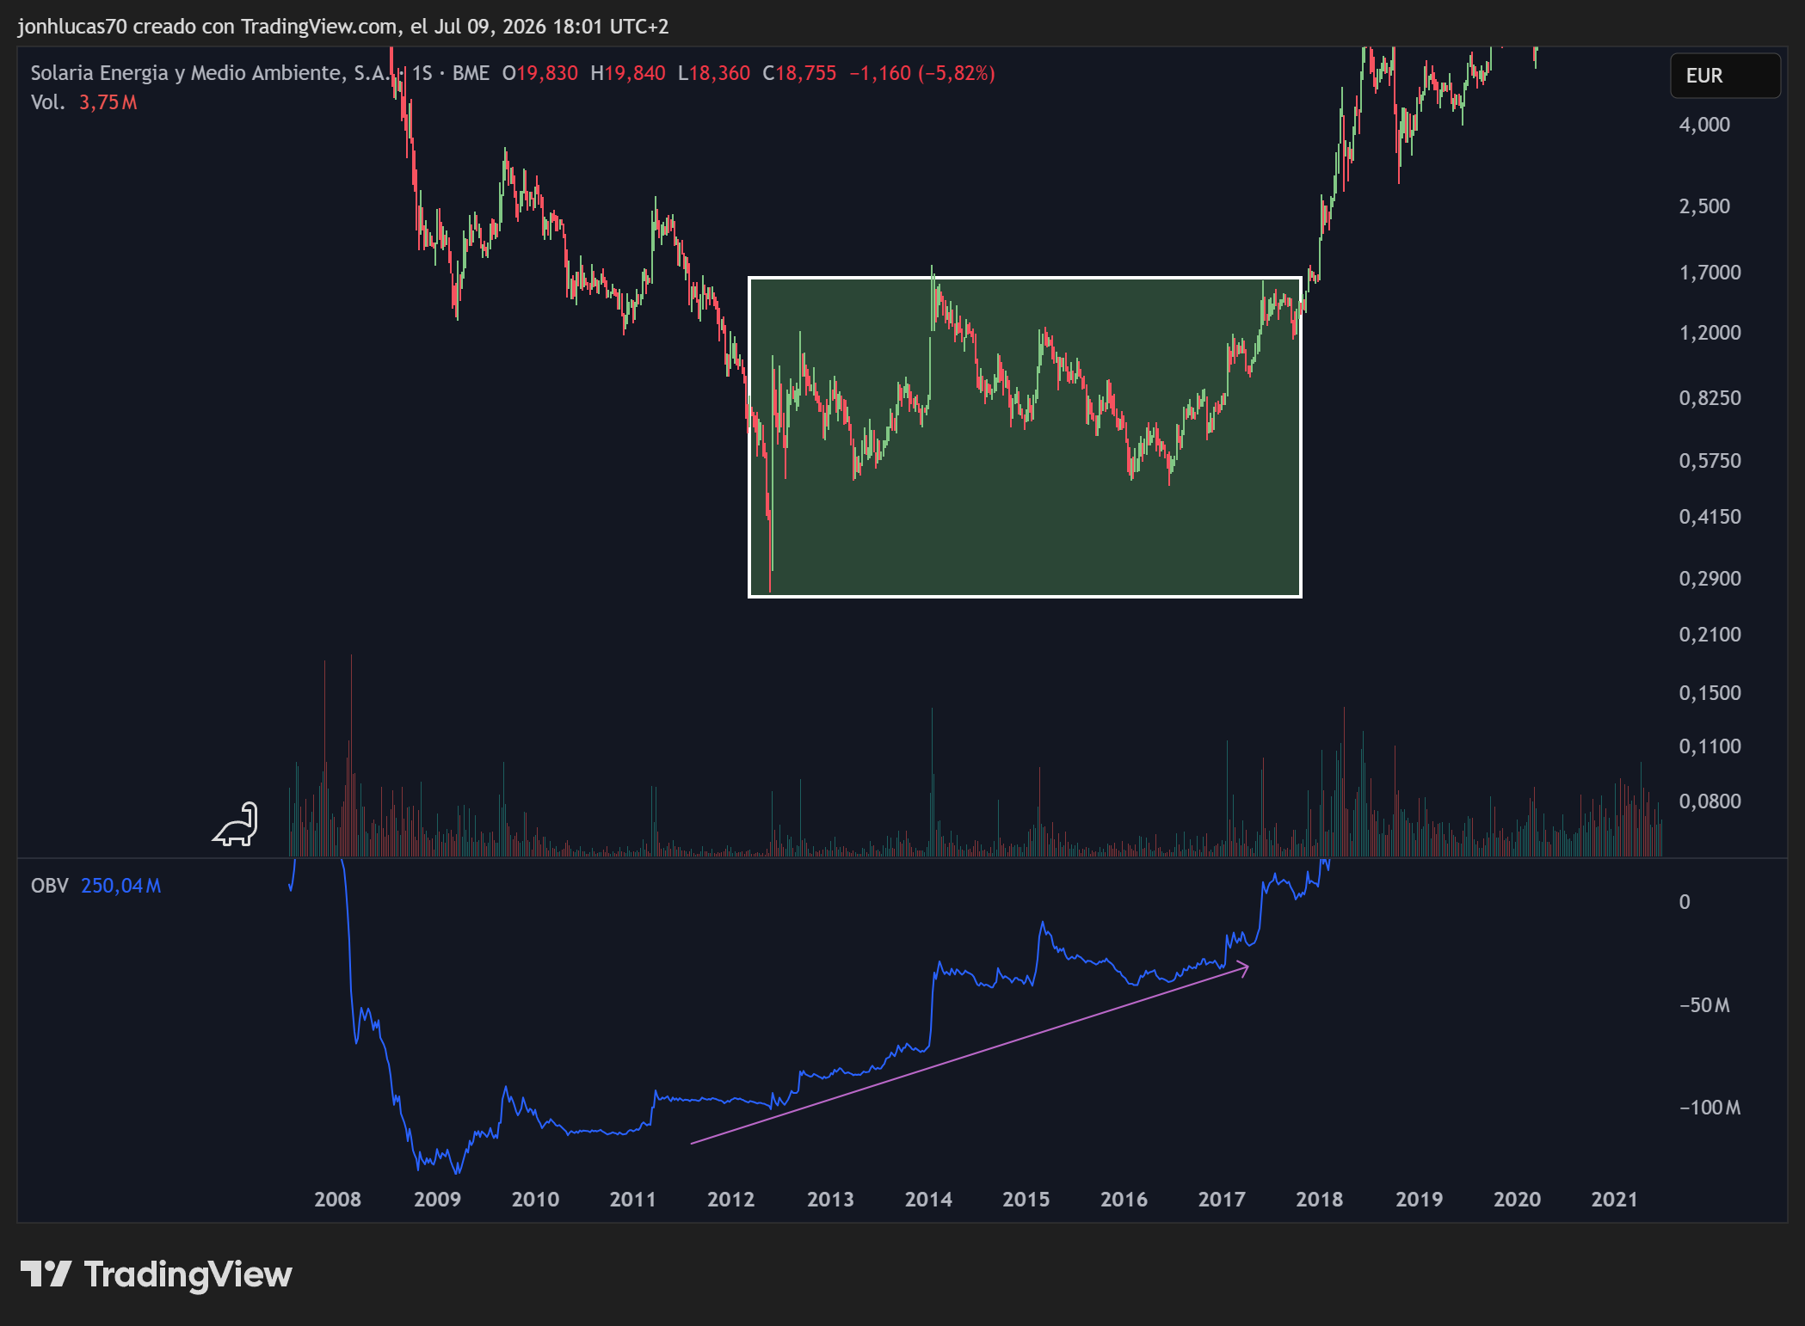
Task: Click the Solaria Energia y Medio Ambiente title
Action: point(211,73)
